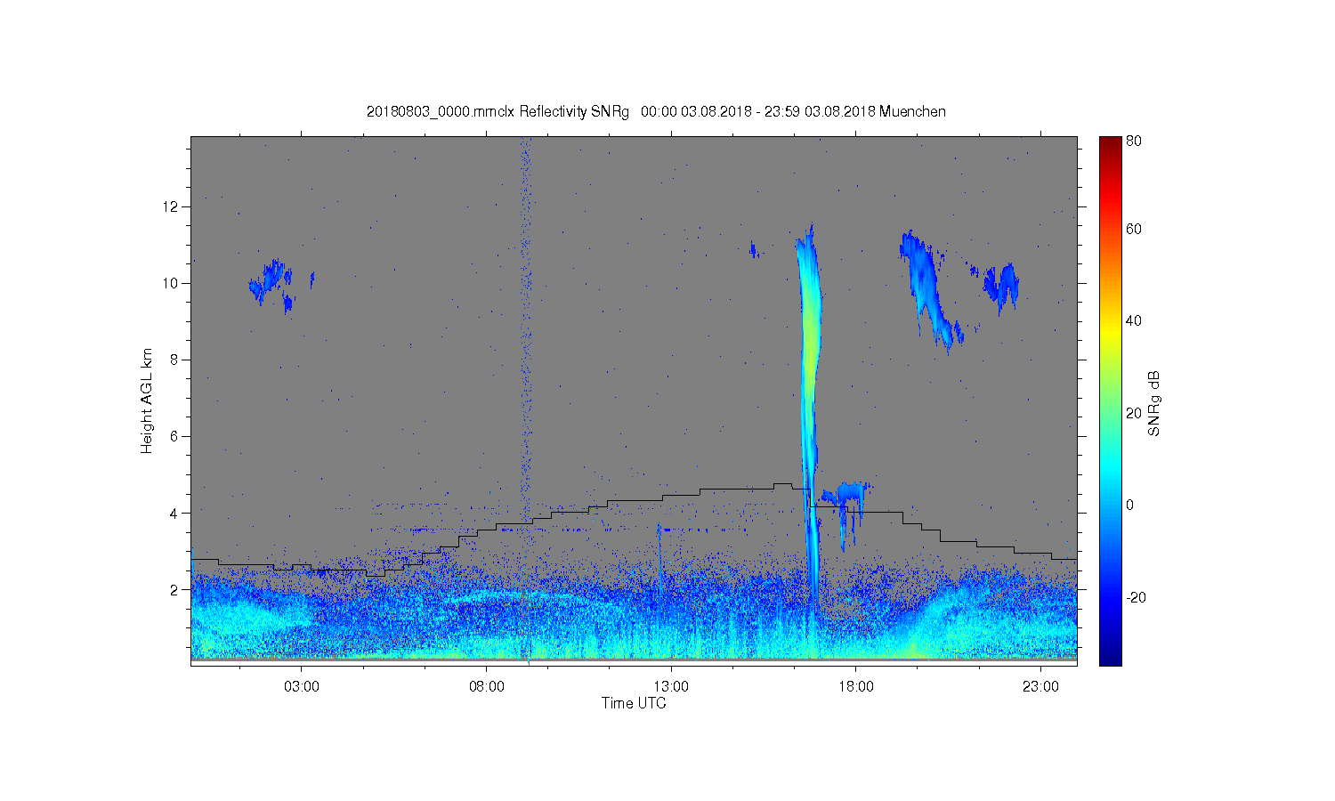Click the height tick label 10

pyautogui.click(x=171, y=283)
